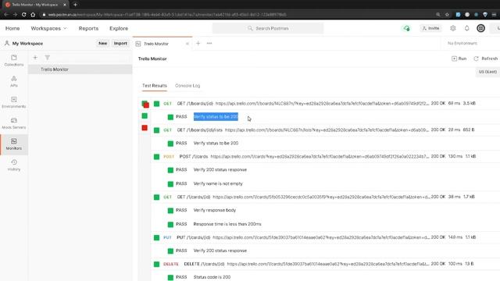The image size is (500, 281).
Task: Open the settings gear icon
Action: (453, 28)
